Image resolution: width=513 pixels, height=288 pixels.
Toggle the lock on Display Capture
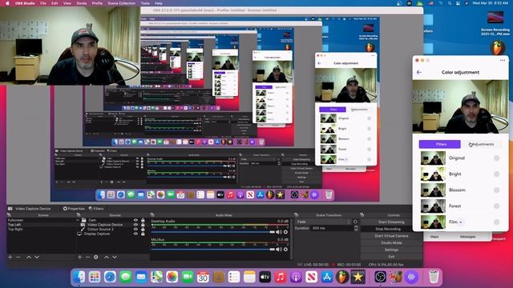click(143, 234)
